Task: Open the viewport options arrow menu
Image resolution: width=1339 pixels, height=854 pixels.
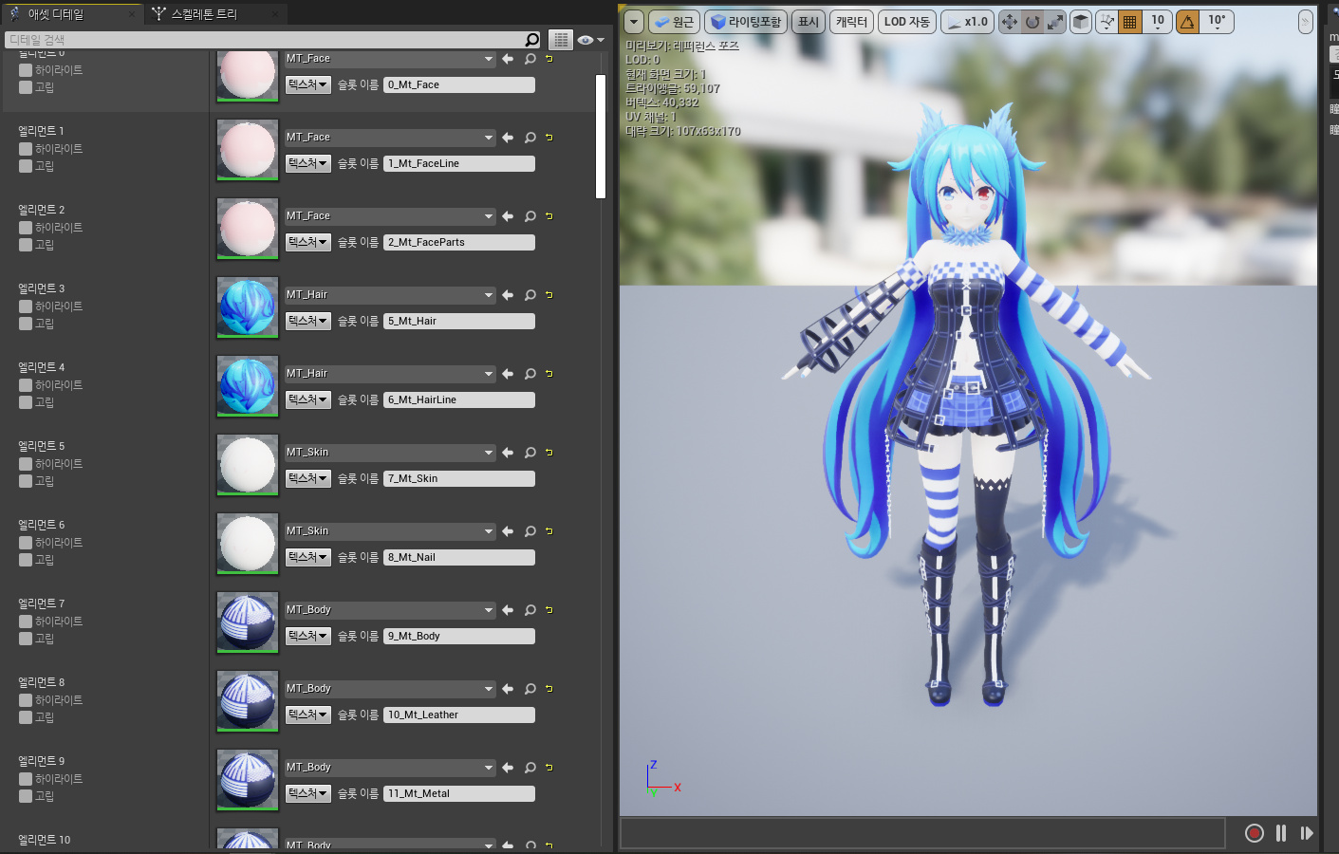Action: click(634, 22)
